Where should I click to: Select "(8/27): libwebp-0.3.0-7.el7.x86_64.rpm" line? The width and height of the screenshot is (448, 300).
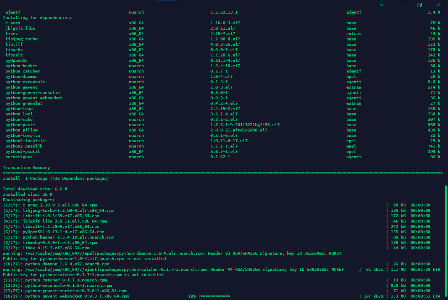point(50,243)
